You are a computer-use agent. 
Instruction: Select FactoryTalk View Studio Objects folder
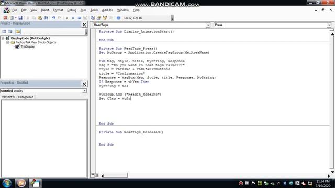pyautogui.click(x=36, y=42)
